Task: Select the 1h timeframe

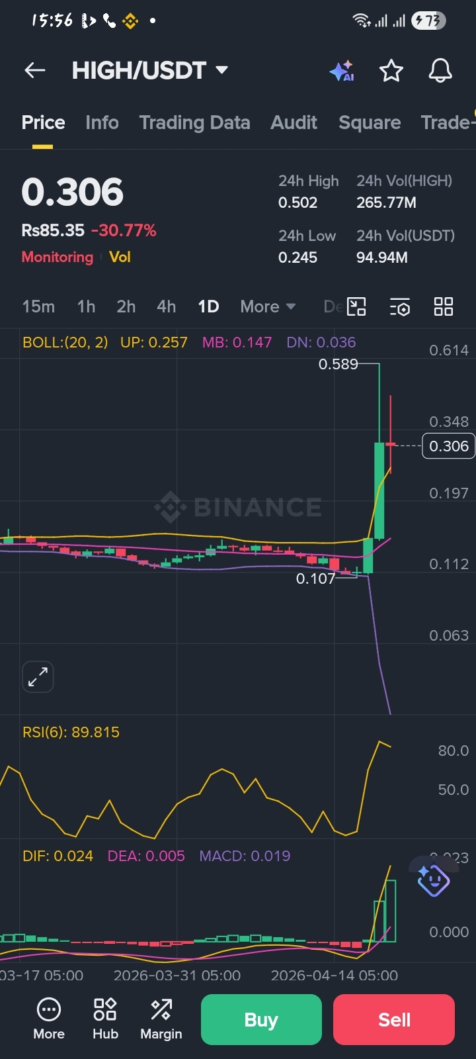Action: 86,306
